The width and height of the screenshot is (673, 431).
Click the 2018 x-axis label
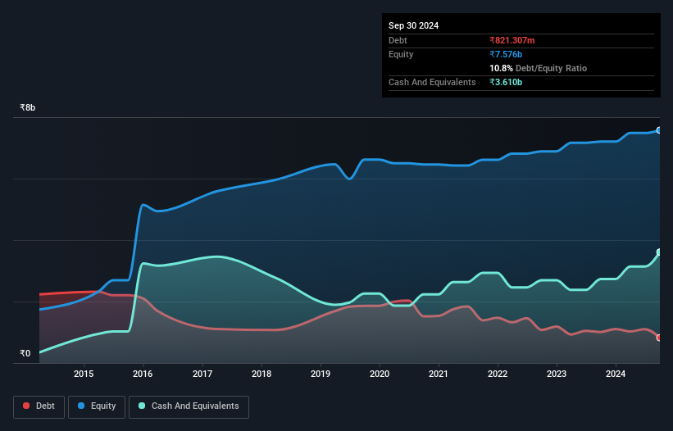tap(261, 374)
